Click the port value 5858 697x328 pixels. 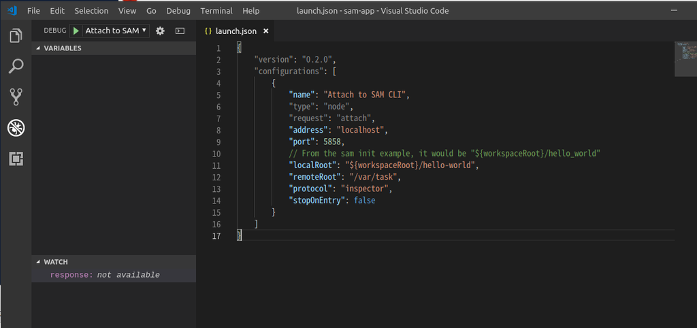333,142
